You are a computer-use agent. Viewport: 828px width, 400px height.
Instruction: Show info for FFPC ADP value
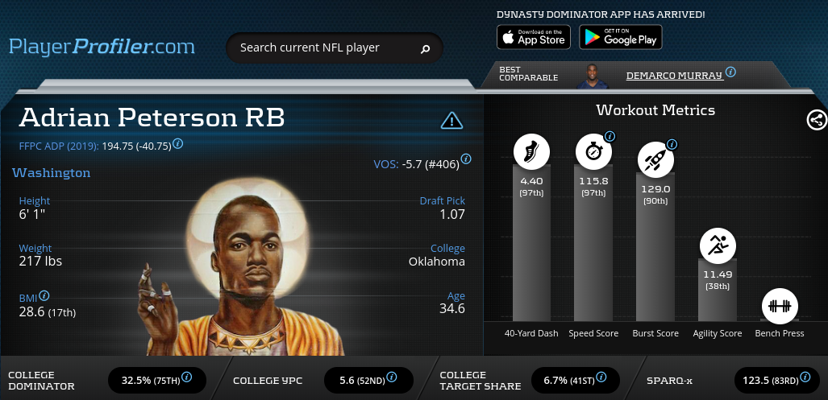(x=178, y=143)
